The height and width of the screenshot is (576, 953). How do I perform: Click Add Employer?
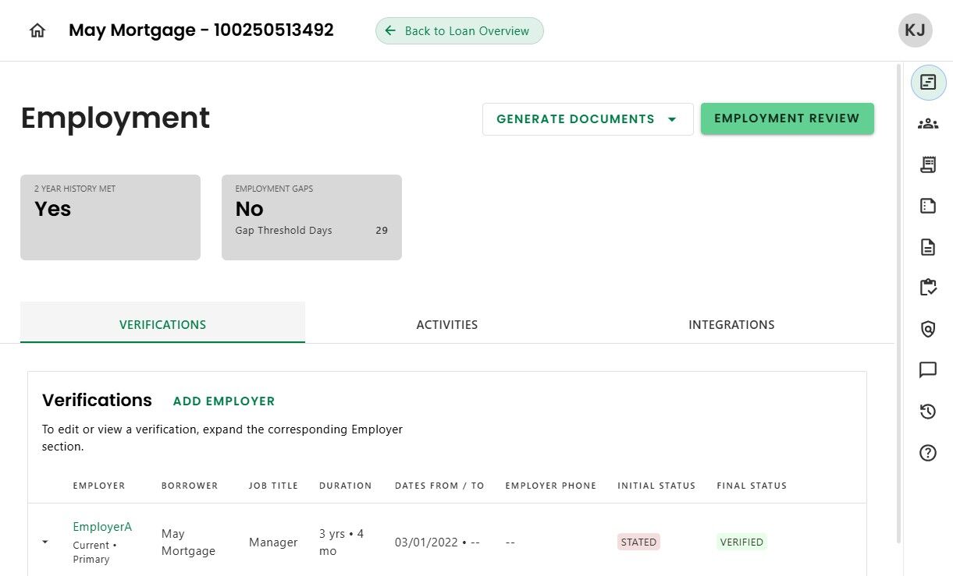tap(224, 401)
